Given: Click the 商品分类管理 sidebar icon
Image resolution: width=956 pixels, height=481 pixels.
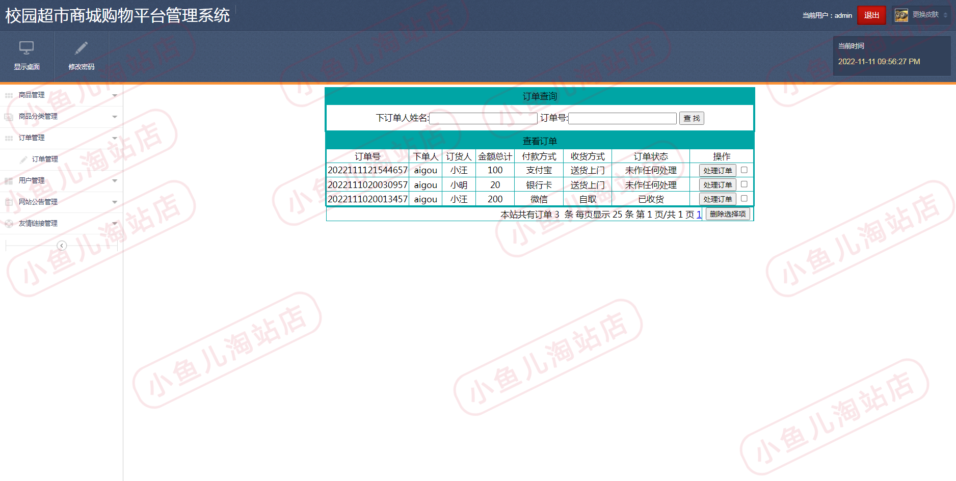Looking at the screenshot, I should coord(9,117).
